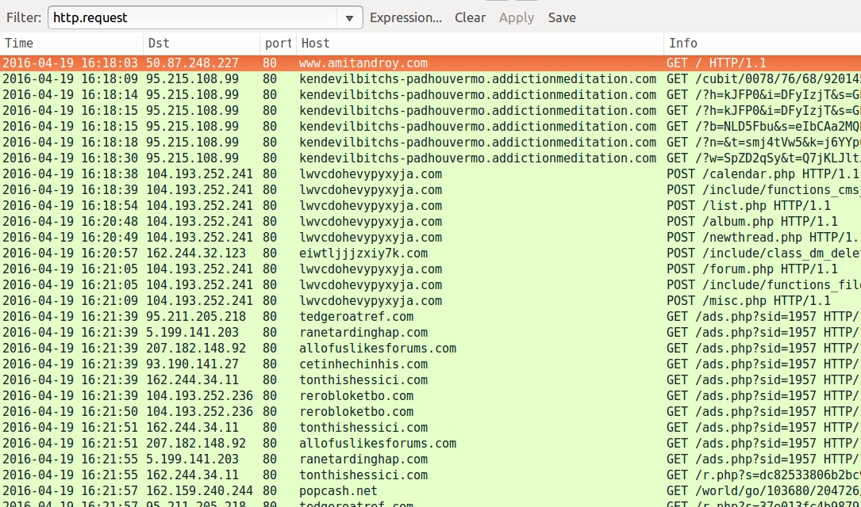
Task: Select the POST /newthread.php packet row
Action: click(762, 238)
